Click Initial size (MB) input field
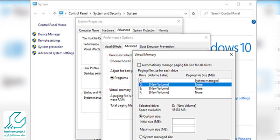 click(183, 121)
